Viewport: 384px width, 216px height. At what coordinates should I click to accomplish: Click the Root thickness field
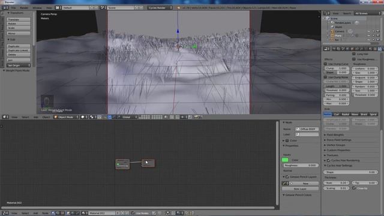337,182
